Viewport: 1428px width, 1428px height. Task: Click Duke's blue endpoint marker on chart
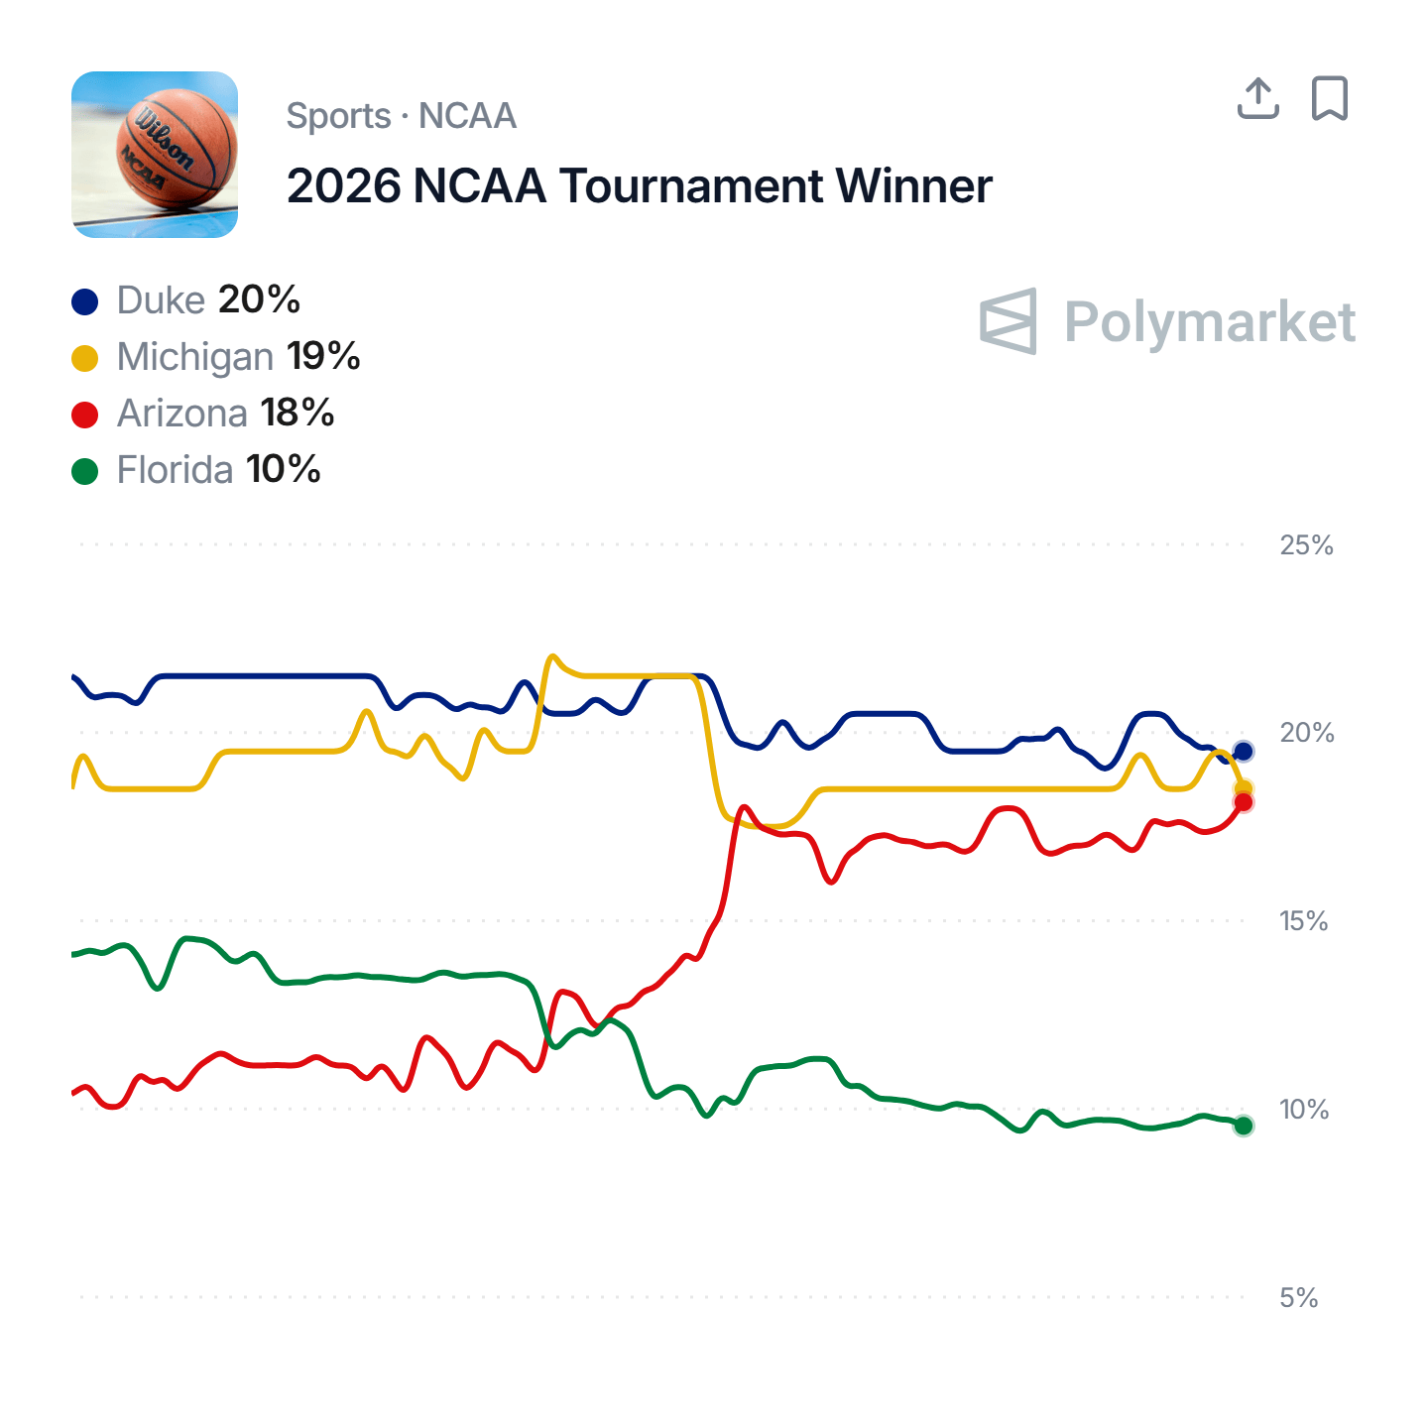click(1243, 752)
